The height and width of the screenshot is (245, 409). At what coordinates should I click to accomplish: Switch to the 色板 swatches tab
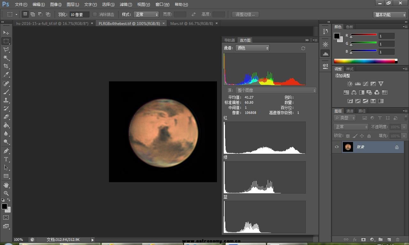coord(350,27)
